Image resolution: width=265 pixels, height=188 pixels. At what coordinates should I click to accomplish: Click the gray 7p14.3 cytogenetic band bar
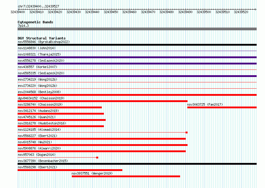point(137,29)
